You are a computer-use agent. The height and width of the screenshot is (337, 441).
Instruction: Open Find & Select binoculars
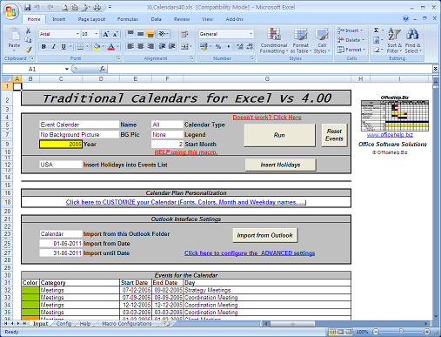pos(412,41)
